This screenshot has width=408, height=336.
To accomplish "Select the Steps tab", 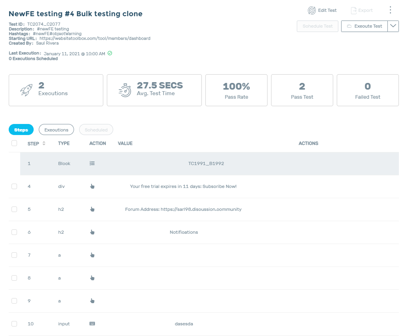I will 21,130.
